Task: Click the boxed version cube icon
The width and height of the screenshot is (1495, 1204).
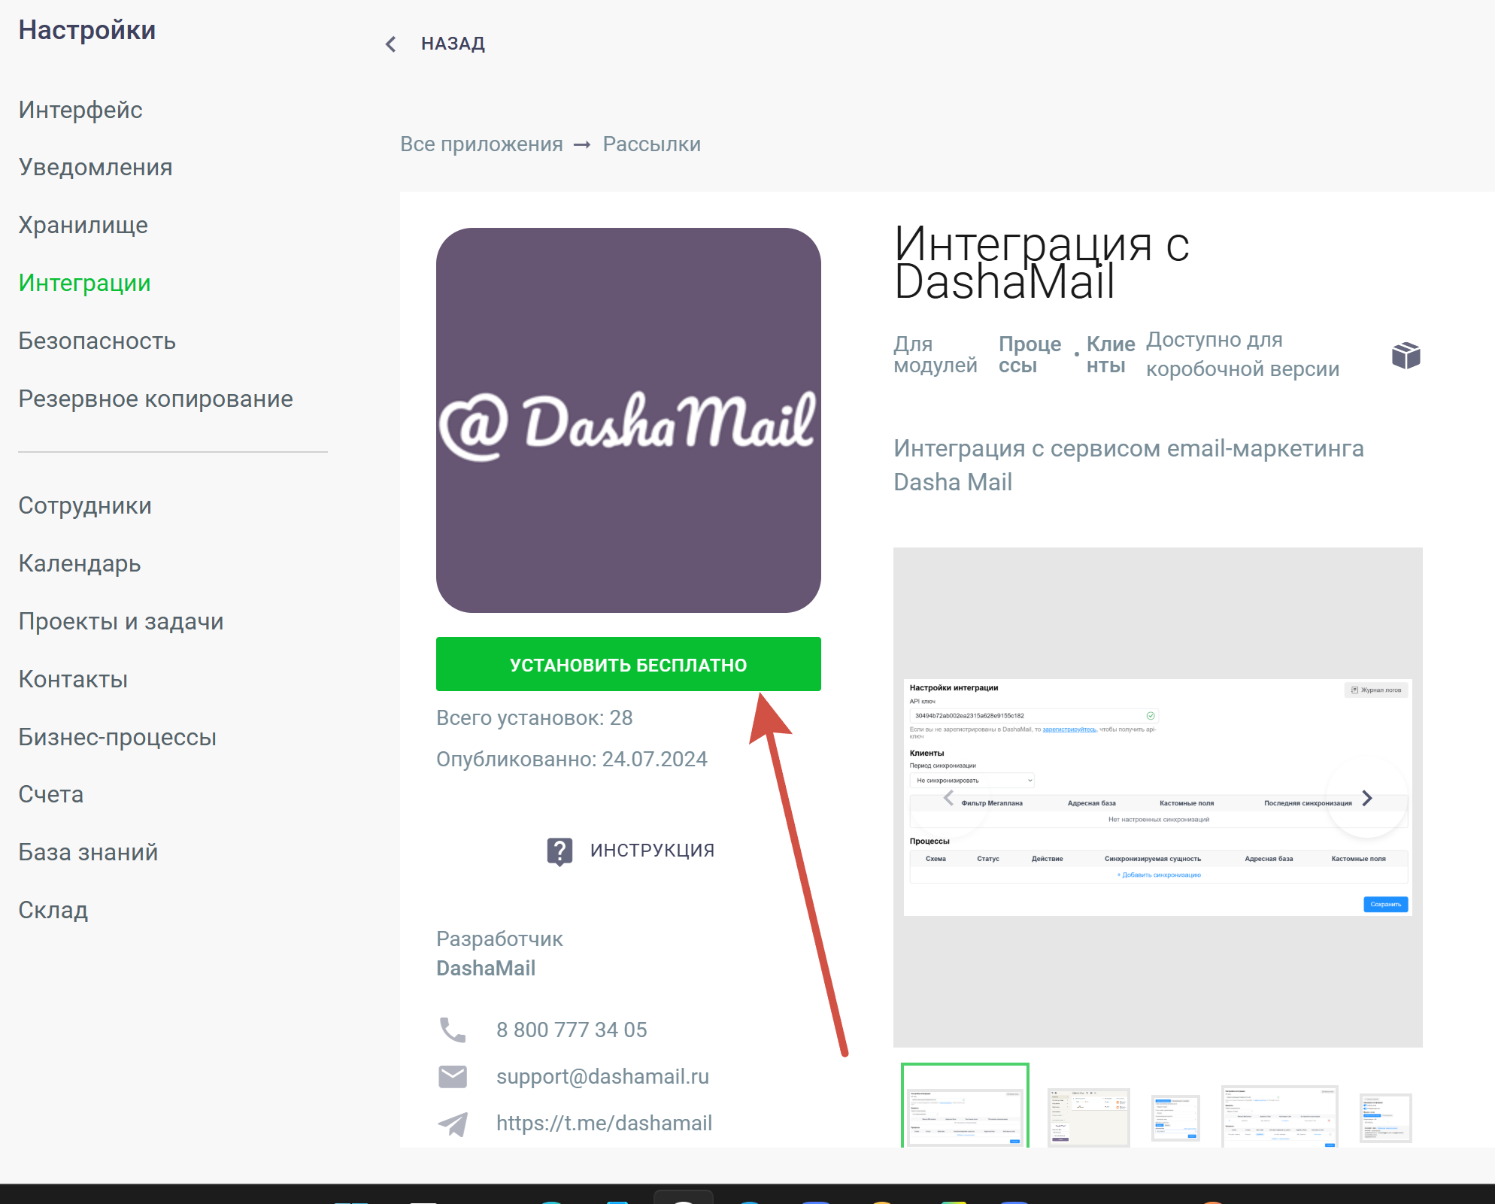Action: click(x=1406, y=355)
